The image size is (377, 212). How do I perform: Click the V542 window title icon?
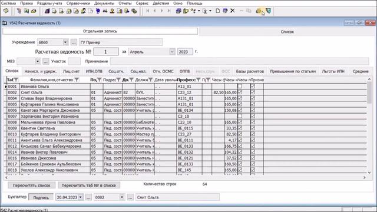click(x=4, y=23)
